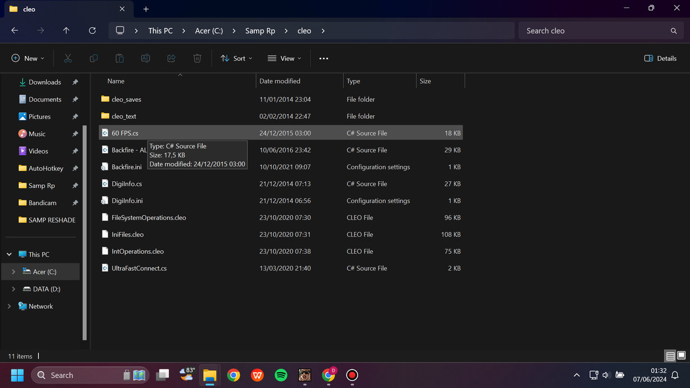Navigate up one folder level
690x388 pixels.
point(66,31)
